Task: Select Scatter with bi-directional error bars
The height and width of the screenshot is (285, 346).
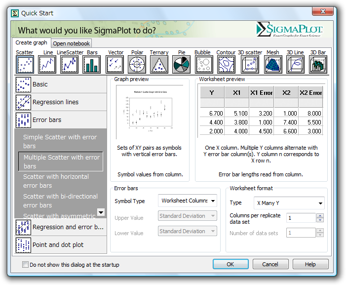Action: click(60, 201)
